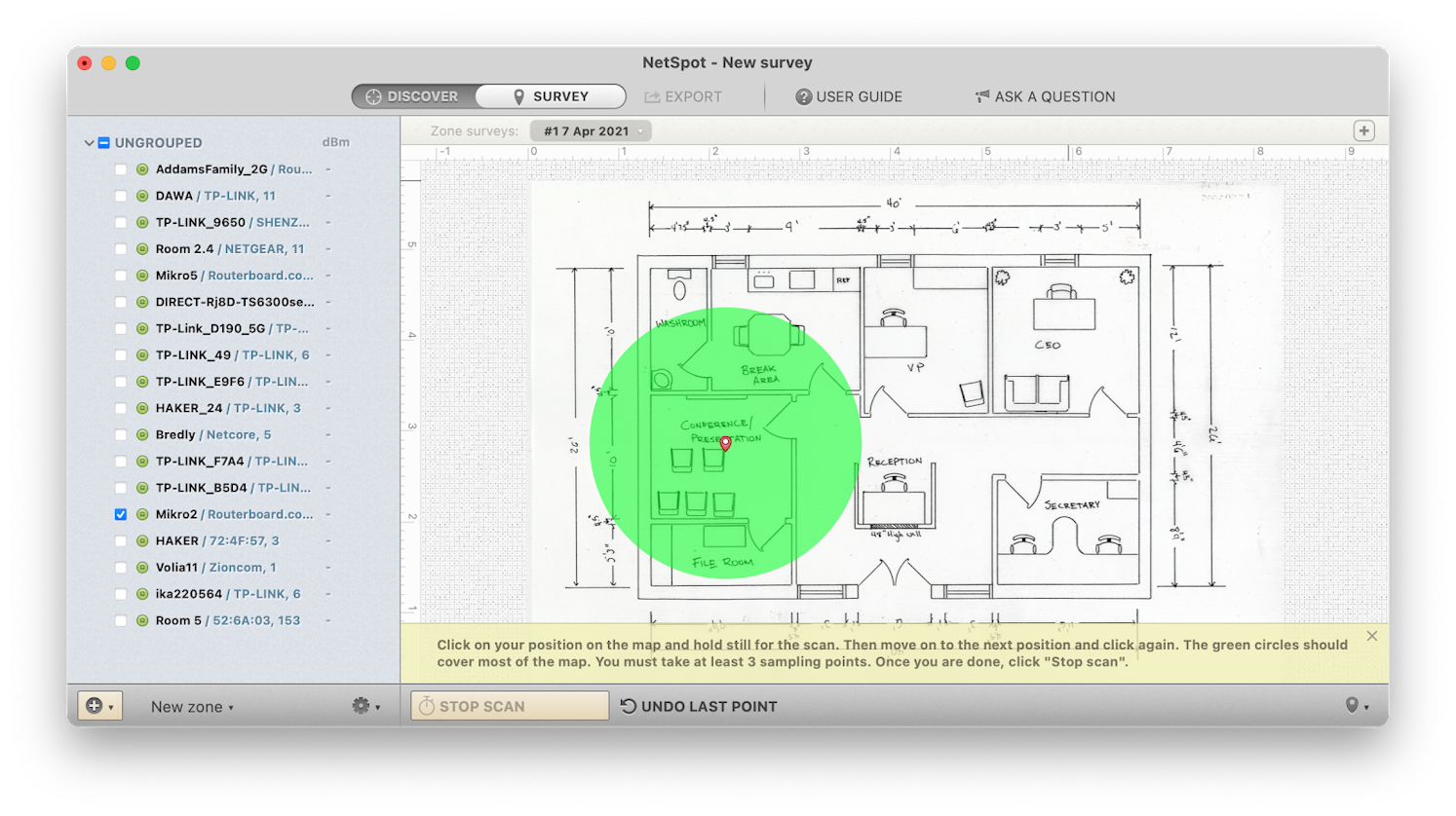Click the plus button above the map ruler
This screenshot has width=1456, height=816.
(1363, 130)
